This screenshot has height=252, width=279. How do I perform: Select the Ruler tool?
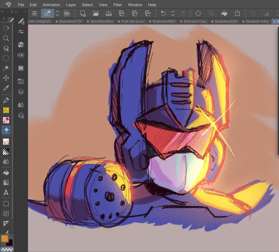click(6, 223)
